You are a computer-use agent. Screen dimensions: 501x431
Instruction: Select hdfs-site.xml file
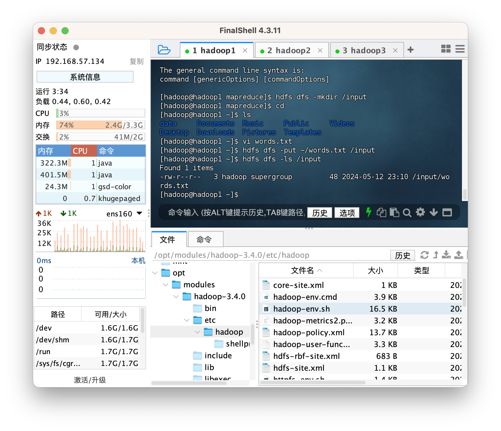click(x=360, y=368)
